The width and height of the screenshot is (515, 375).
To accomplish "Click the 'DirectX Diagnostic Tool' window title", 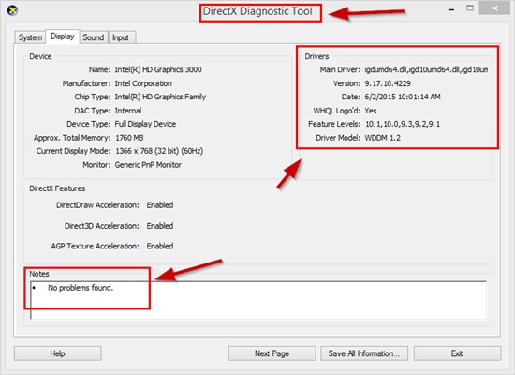I will click(257, 11).
